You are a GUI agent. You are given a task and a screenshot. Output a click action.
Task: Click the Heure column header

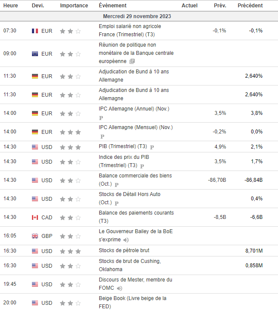click(11, 6)
